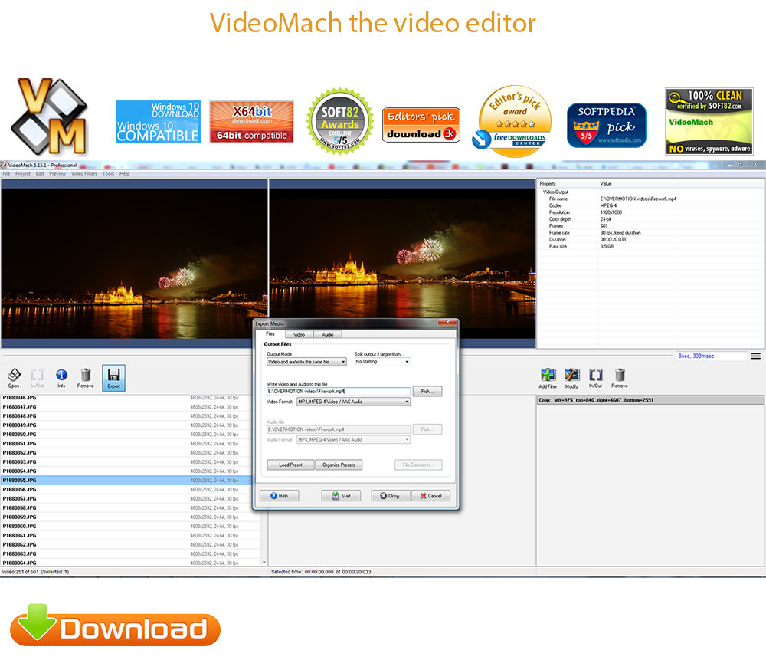Viewport: 766px width, 660px height.
Task: Select file P1680364.JPG in the list
Action: [x=130, y=563]
